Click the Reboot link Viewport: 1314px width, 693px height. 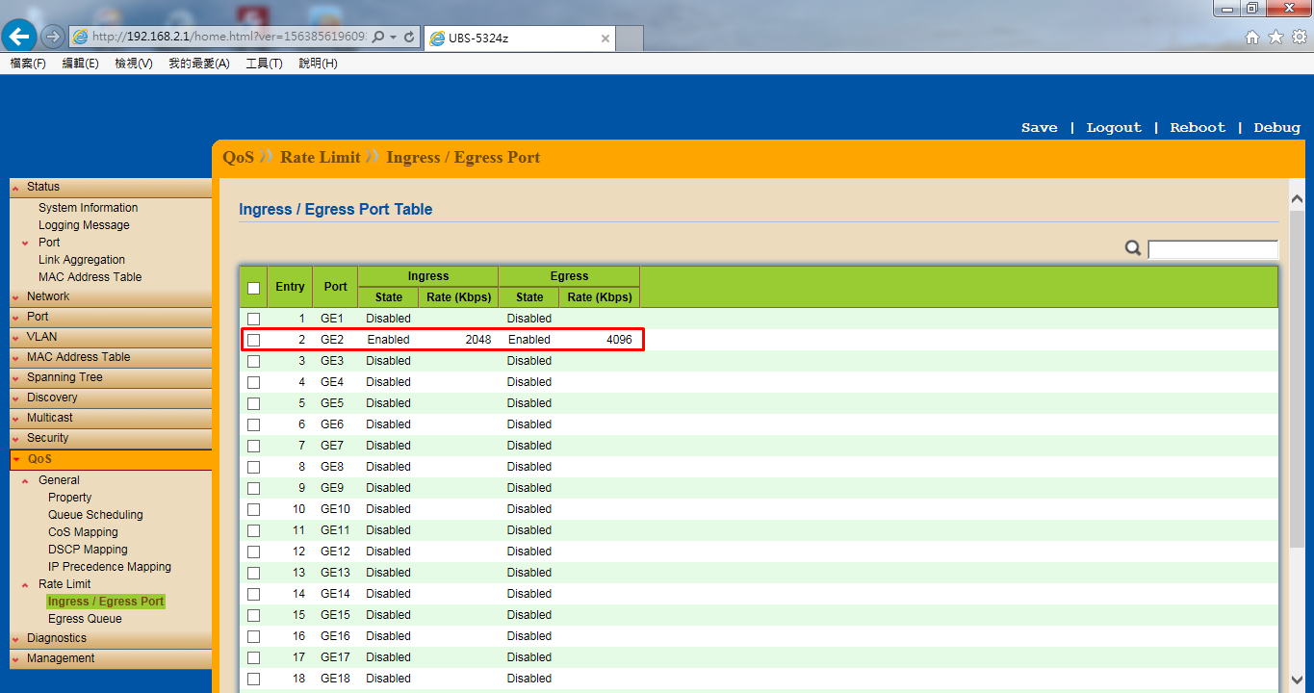coord(1198,127)
